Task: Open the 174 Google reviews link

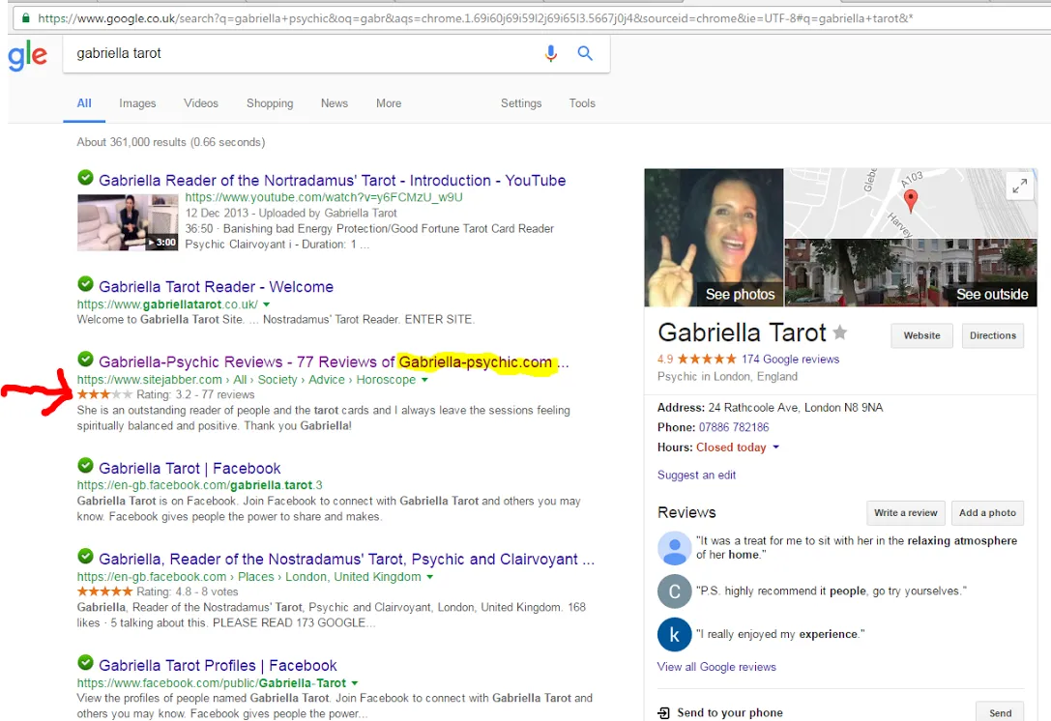Action: coord(790,360)
